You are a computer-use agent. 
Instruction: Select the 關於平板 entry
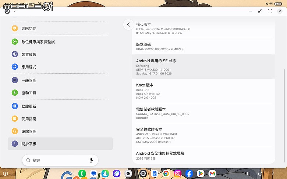(x=60, y=144)
